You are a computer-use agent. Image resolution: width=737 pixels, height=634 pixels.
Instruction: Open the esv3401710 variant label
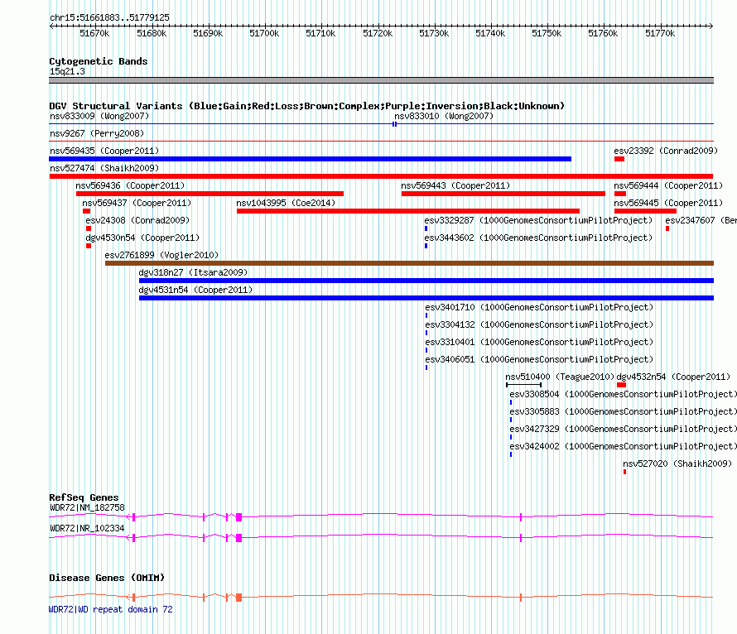[539, 307]
